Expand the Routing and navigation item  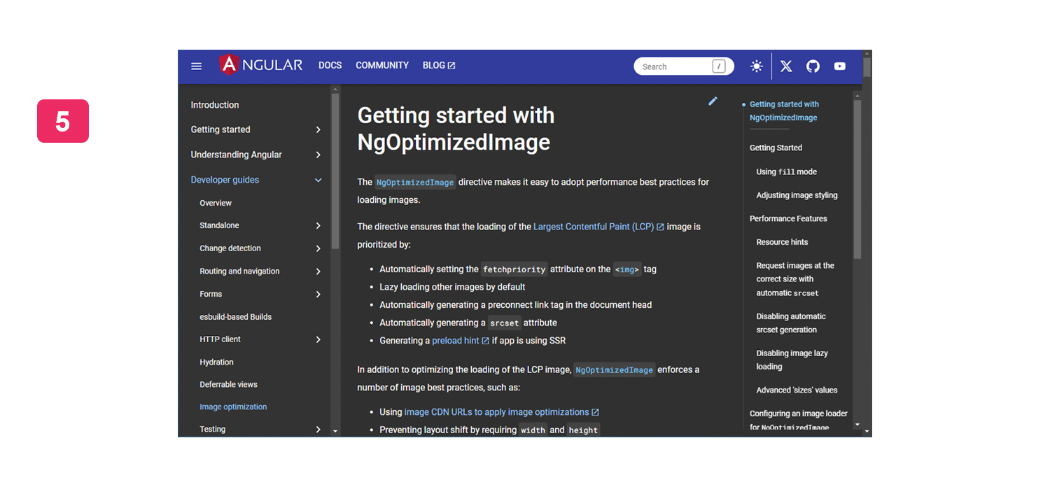tap(318, 271)
